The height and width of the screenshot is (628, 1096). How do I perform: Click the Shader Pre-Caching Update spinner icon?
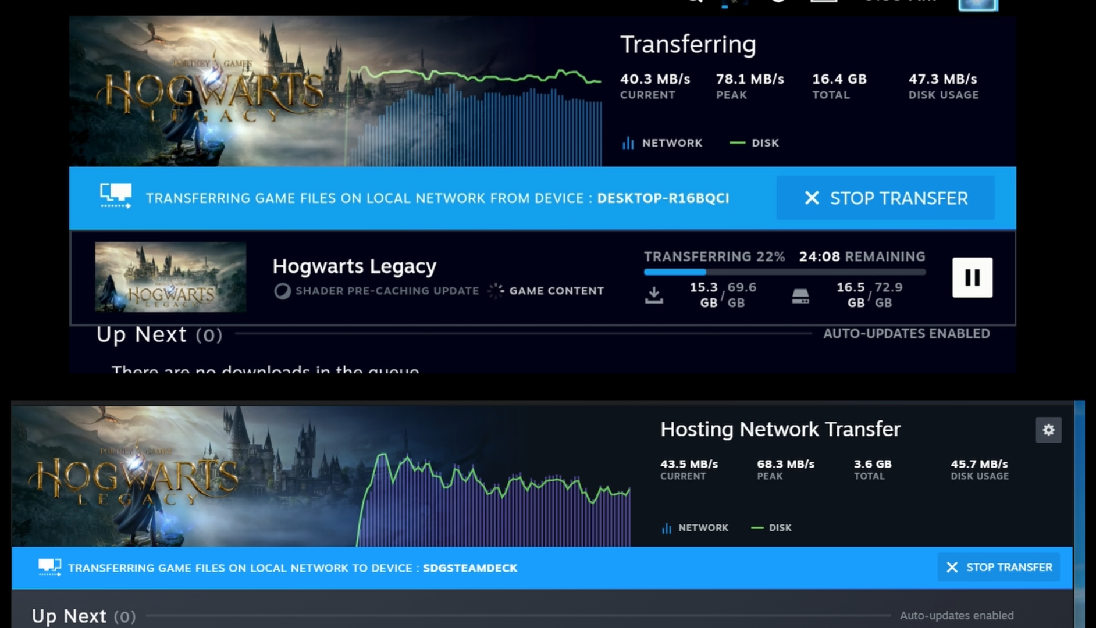tap(283, 291)
